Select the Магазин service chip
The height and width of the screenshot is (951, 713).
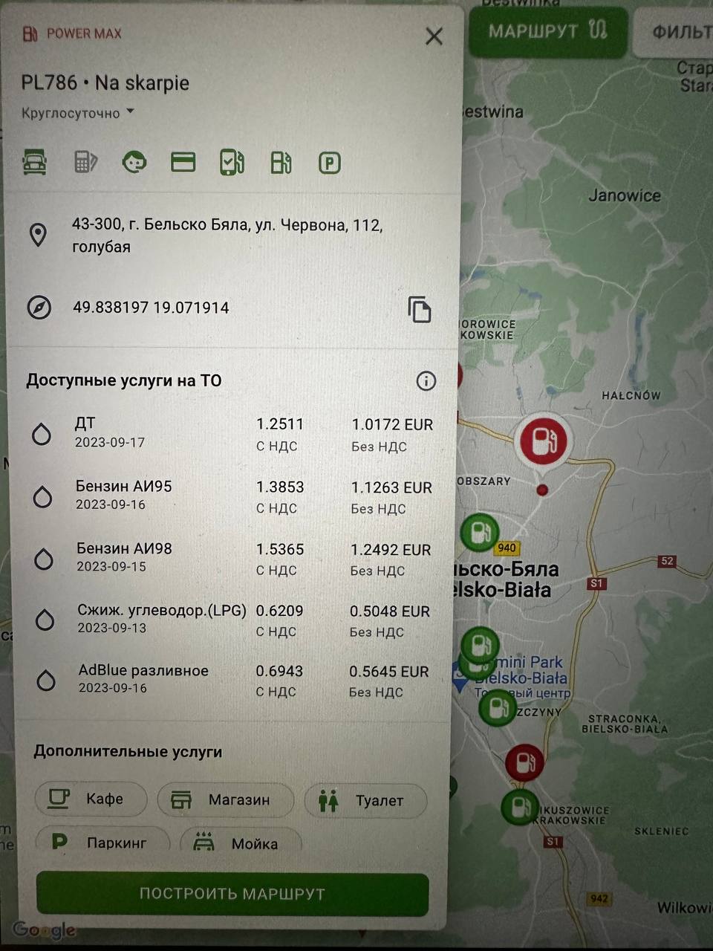[225, 800]
